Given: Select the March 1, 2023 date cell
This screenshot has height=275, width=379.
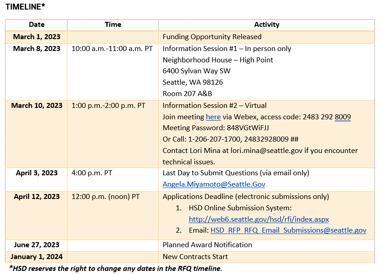Looking at the screenshot, I should coord(36,36).
